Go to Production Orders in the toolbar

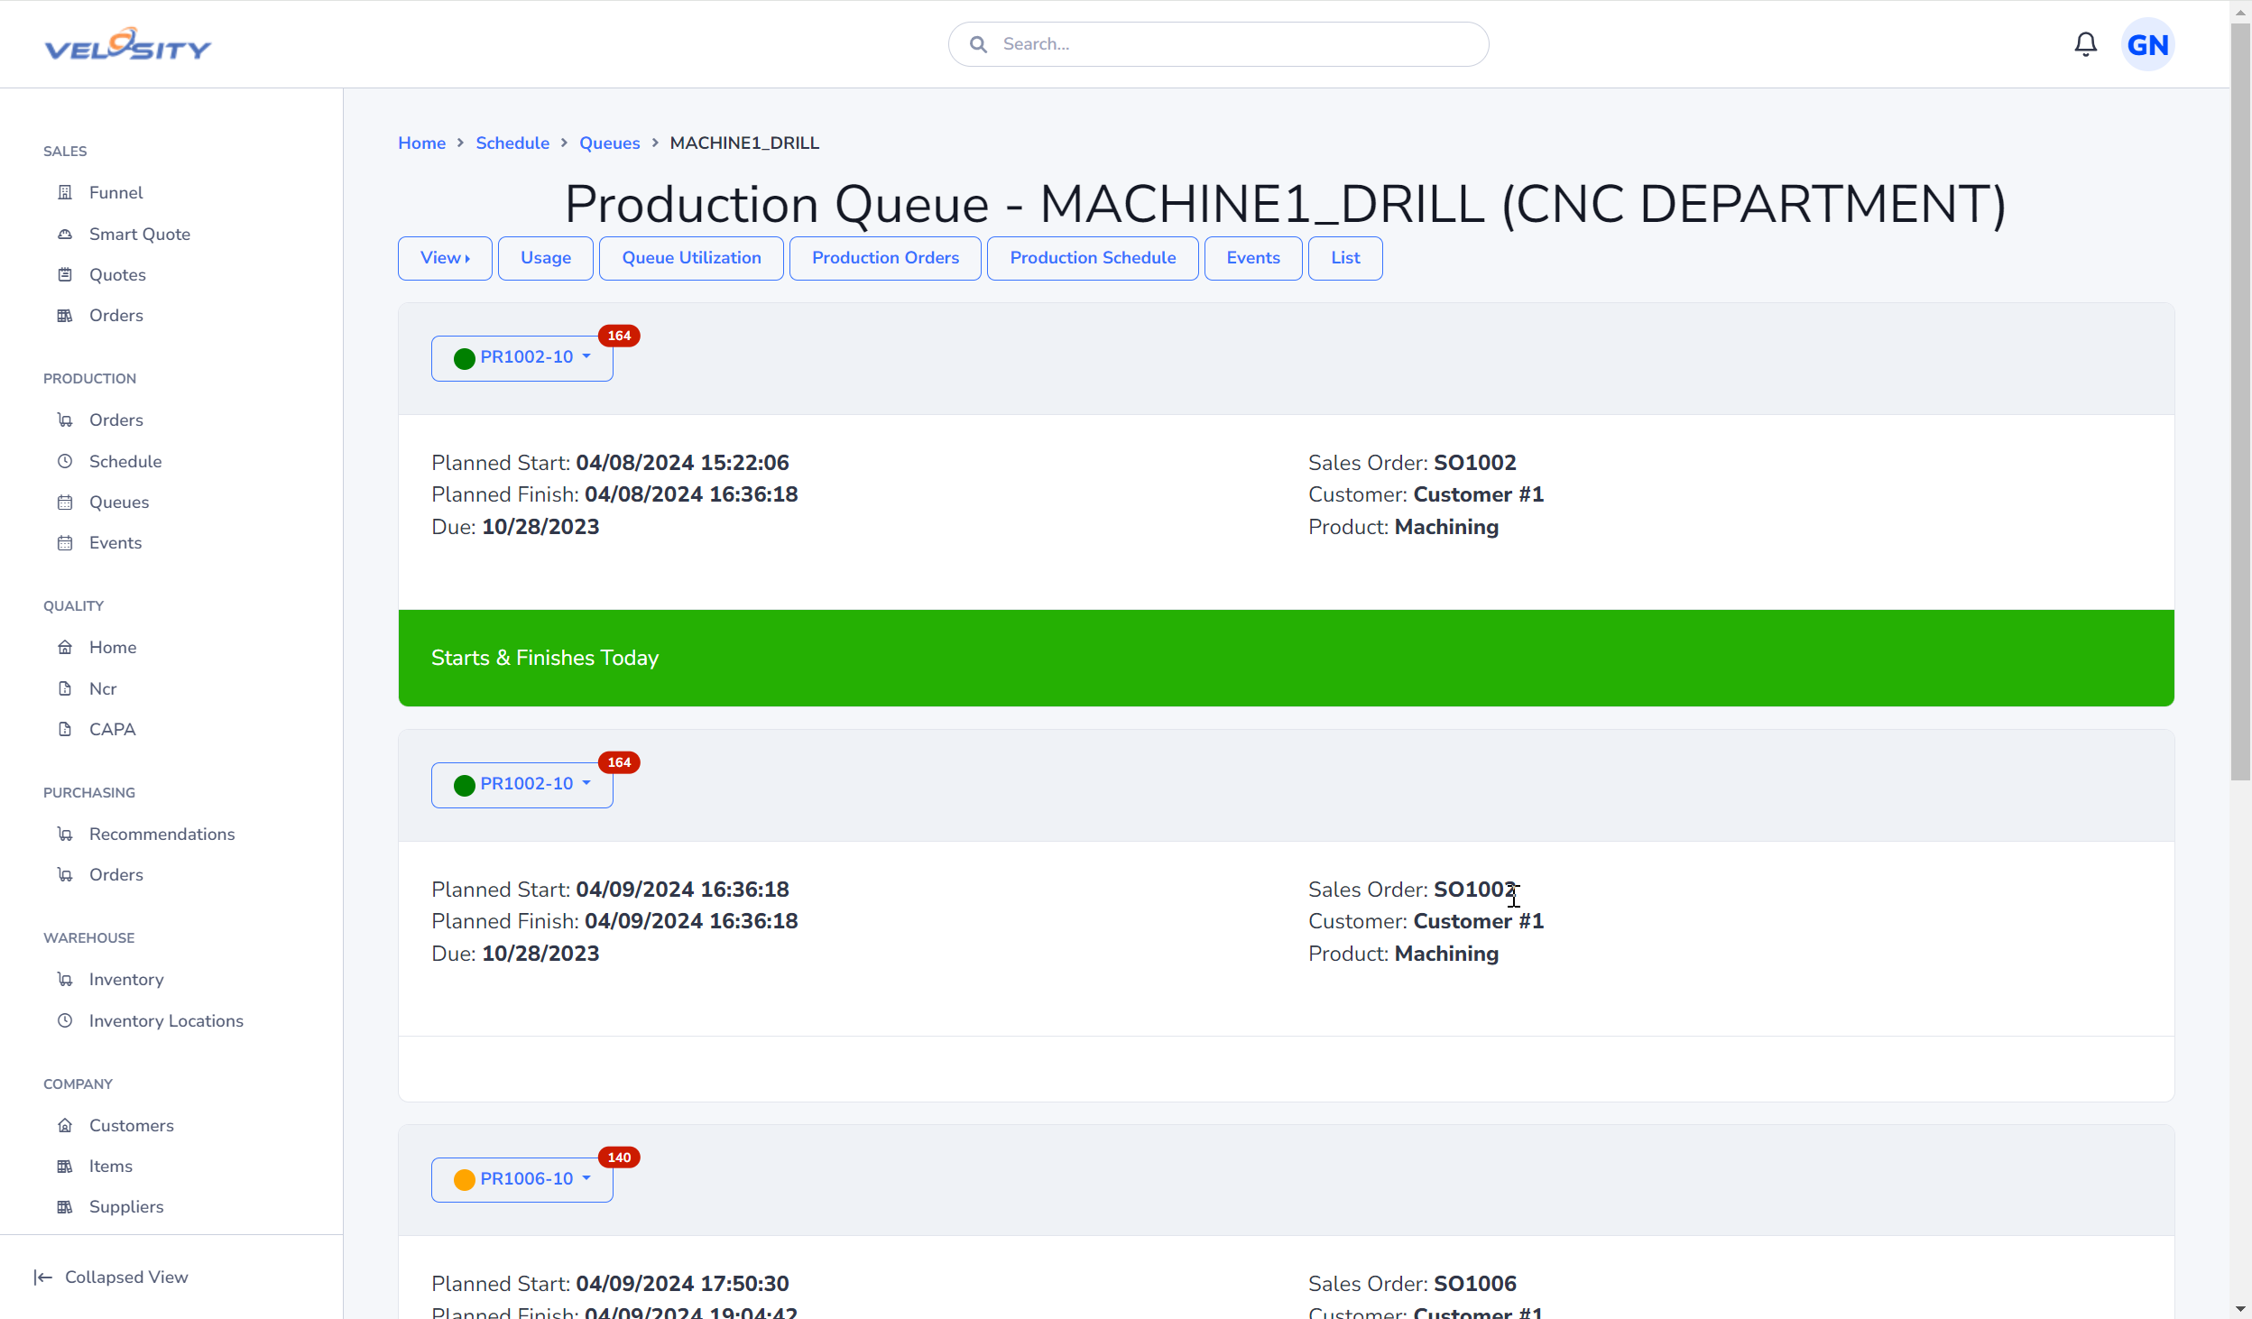pyautogui.click(x=885, y=258)
